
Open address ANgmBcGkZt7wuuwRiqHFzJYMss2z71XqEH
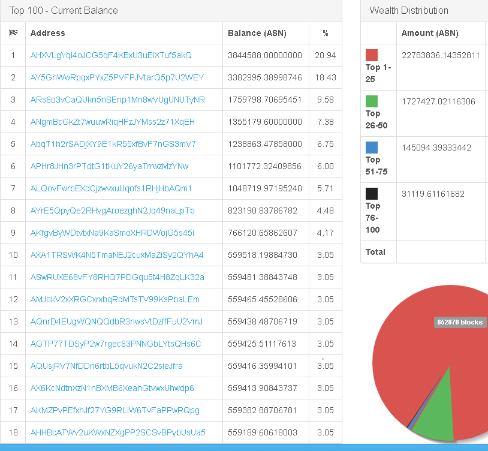coord(112,122)
